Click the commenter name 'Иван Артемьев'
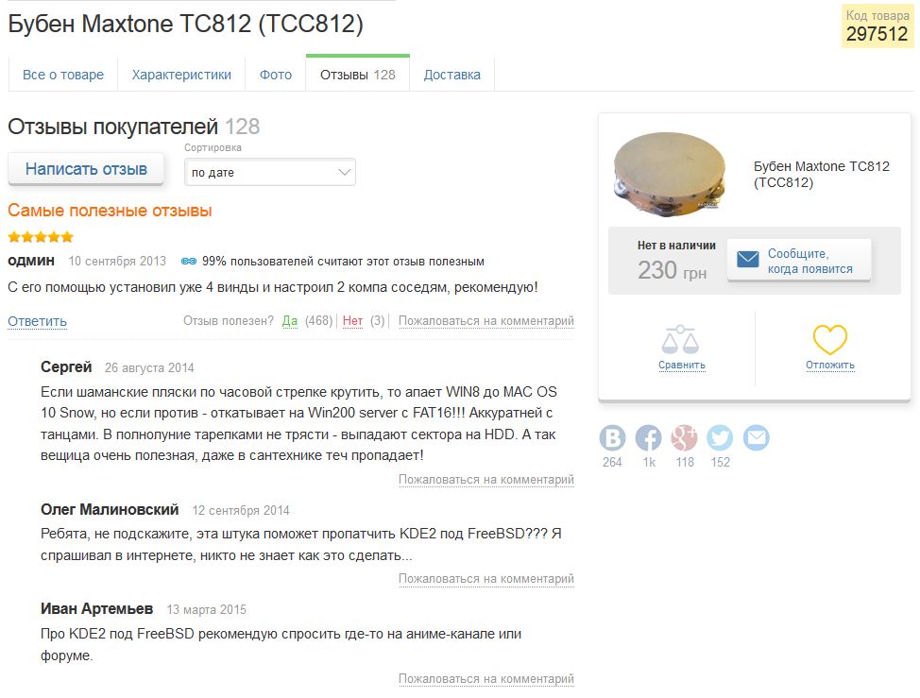Image resolution: width=920 pixels, height=698 pixels. coord(96,609)
